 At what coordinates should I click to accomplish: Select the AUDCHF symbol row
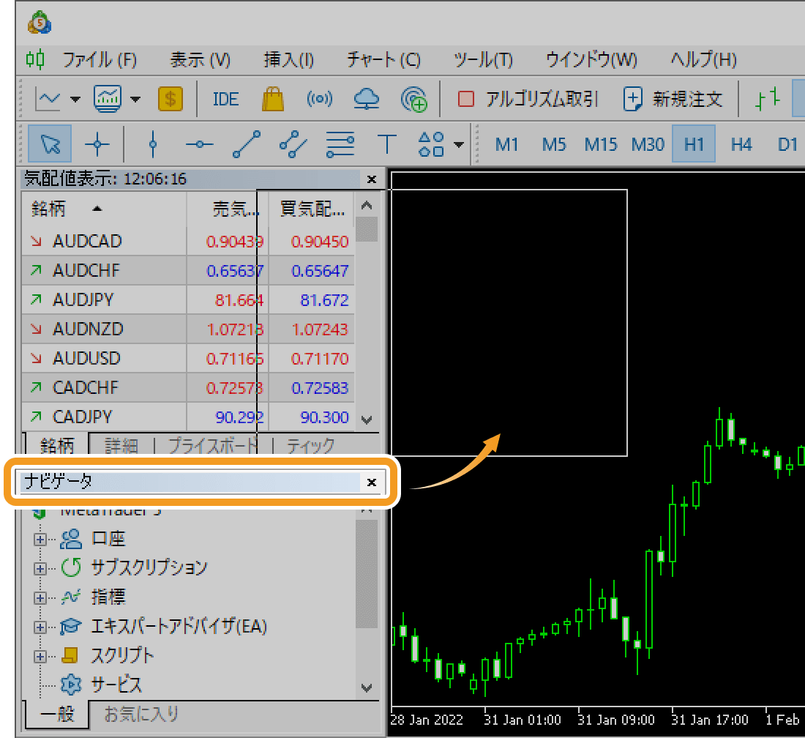click(x=188, y=270)
